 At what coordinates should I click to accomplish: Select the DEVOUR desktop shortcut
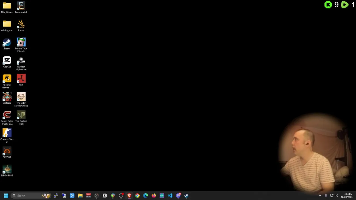pos(7,153)
